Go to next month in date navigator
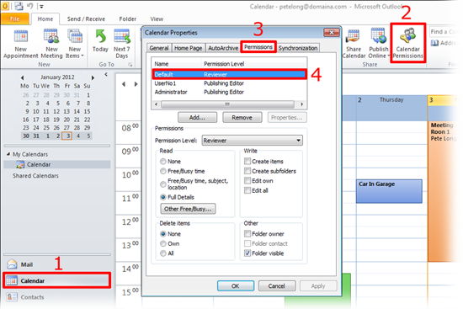Screen dimensions: 463x309 (93, 77)
